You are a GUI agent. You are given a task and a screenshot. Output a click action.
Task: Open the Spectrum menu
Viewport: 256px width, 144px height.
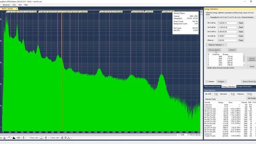pyautogui.click(x=6, y=5)
